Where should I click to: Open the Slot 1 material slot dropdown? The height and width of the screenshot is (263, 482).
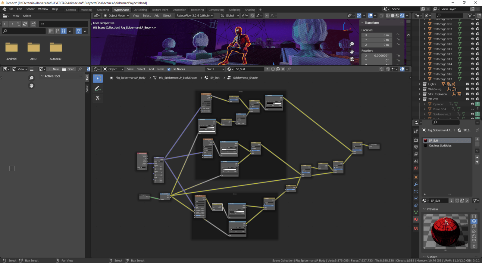point(215,69)
